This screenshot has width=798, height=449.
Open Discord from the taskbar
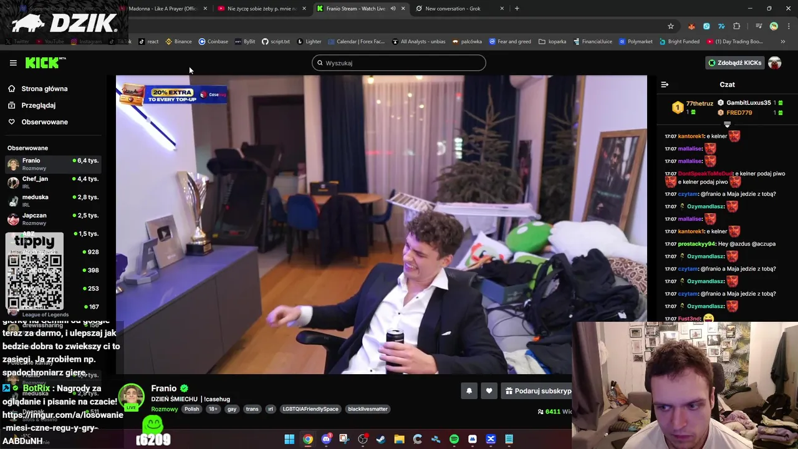click(326, 439)
